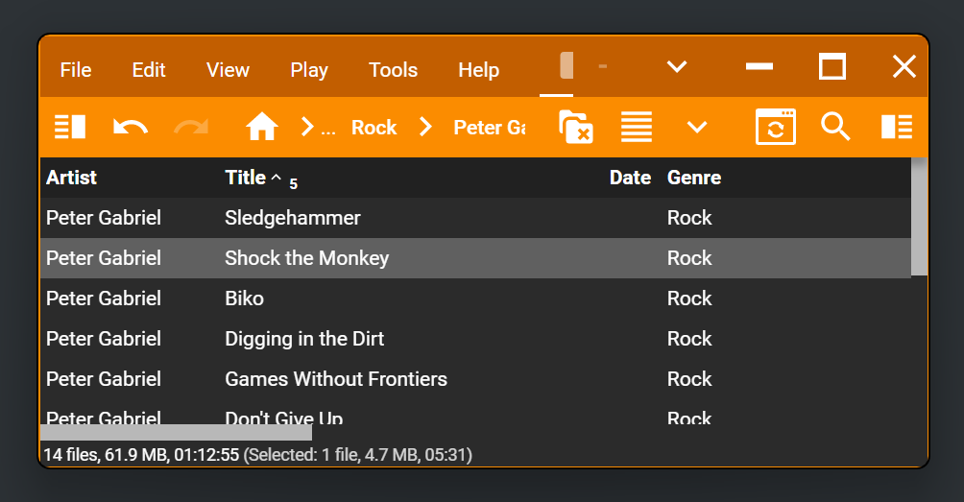This screenshot has width=964, height=502.
Task: Toggle the right sidebar panel icon
Action: click(896, 127)
